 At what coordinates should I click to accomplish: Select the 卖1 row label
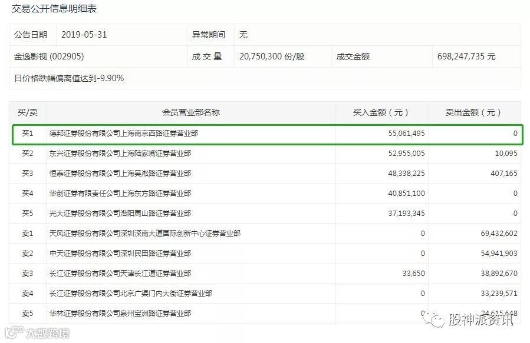point(28,234)
